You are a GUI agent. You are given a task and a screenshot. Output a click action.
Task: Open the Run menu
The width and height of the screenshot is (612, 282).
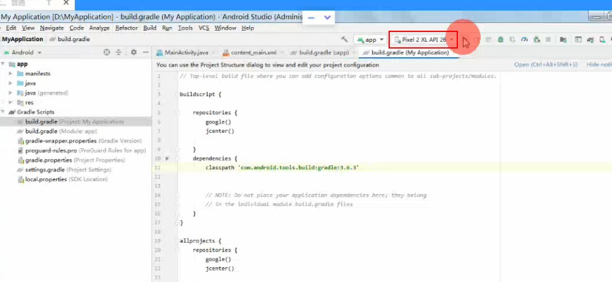tap(167, 28)
